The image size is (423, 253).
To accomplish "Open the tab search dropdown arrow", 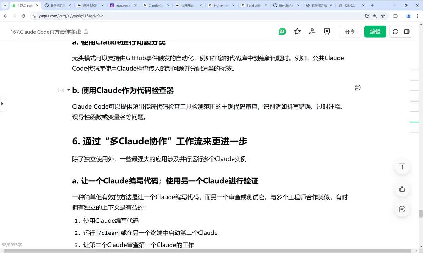I will coord(5,5).
